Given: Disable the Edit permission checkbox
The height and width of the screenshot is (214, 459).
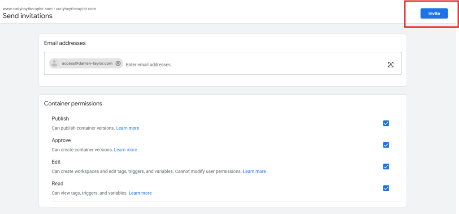Looking at the screenshot, I should tap(386, 167).
